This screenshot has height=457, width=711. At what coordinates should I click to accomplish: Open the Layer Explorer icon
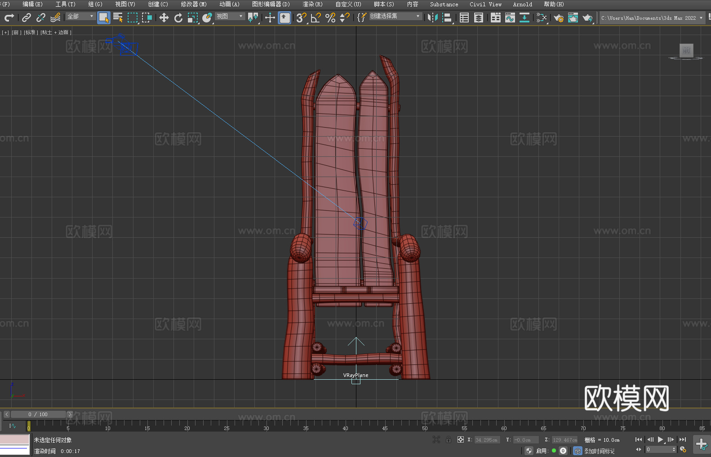click(x=479, y=18)
